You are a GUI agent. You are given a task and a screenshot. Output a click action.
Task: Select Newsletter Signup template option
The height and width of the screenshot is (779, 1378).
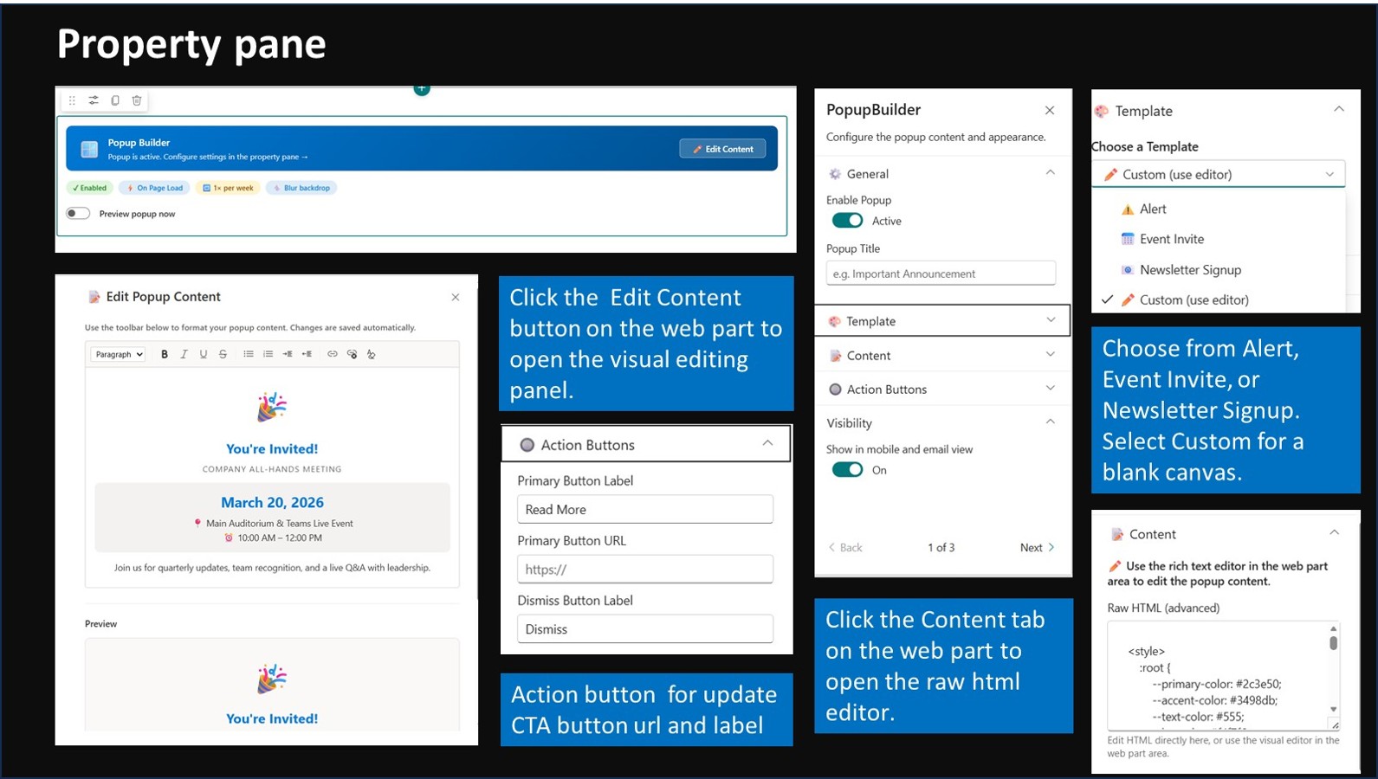pos(1190,270)
